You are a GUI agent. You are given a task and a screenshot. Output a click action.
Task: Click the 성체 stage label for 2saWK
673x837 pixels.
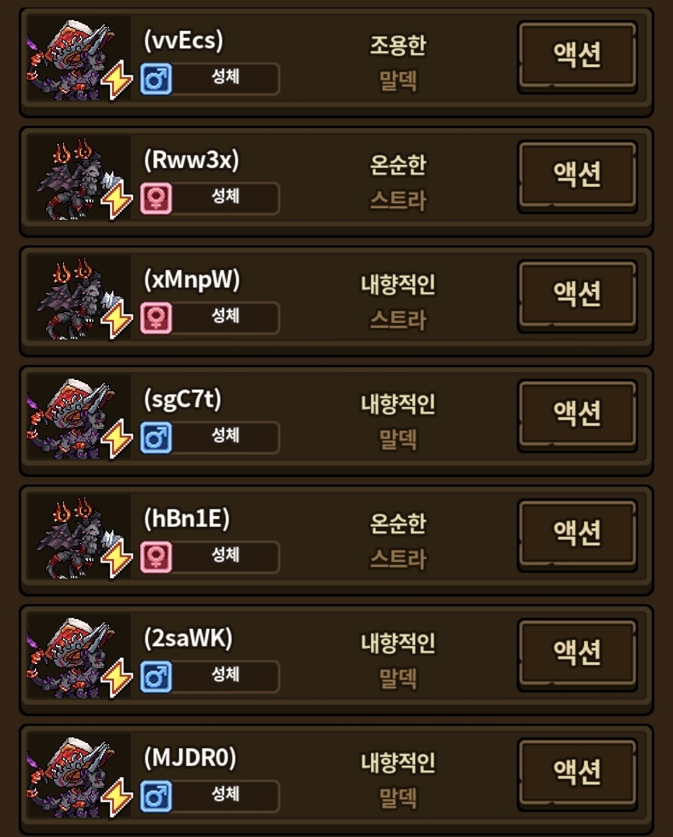pos(225,674)
